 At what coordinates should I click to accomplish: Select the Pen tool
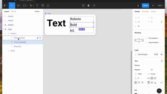31,5
